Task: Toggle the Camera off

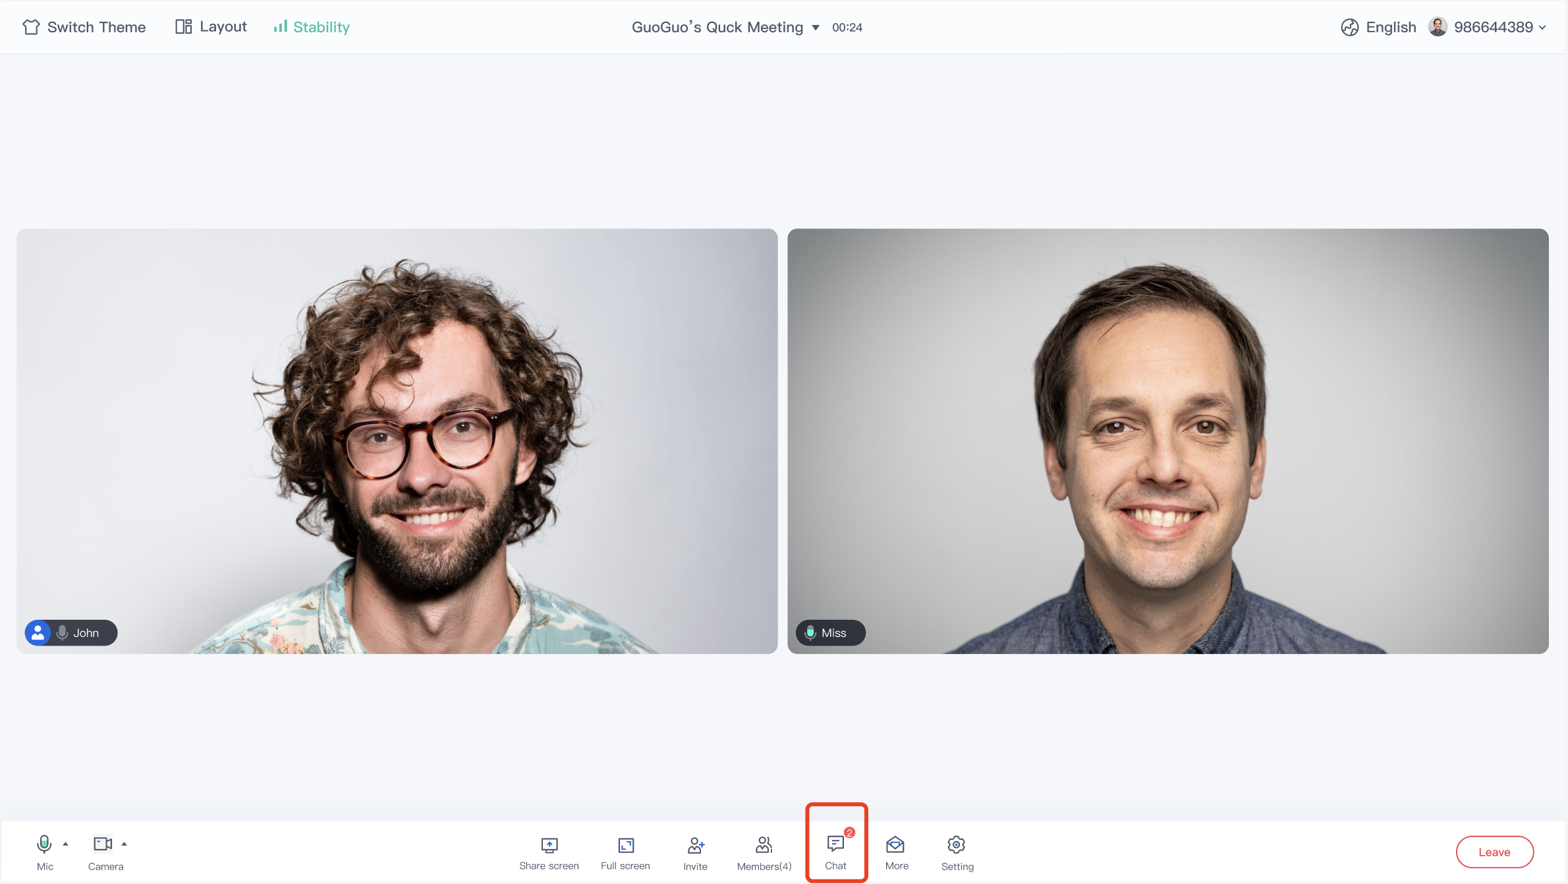Action: click(x=102, y=844)
